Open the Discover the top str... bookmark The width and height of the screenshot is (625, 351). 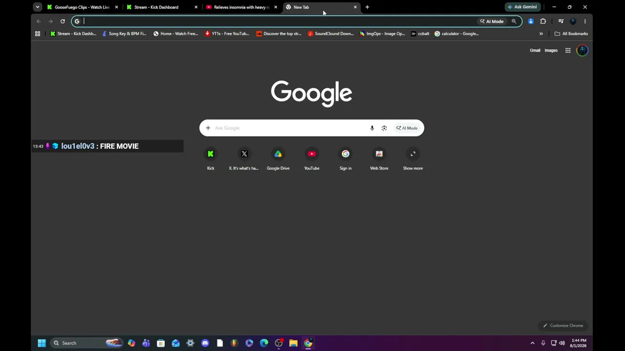[279, 34]
